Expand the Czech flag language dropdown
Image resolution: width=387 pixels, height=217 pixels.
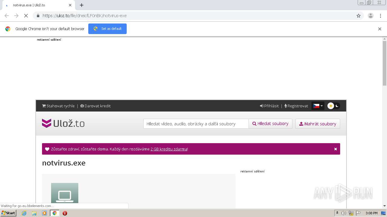point(318,106)
